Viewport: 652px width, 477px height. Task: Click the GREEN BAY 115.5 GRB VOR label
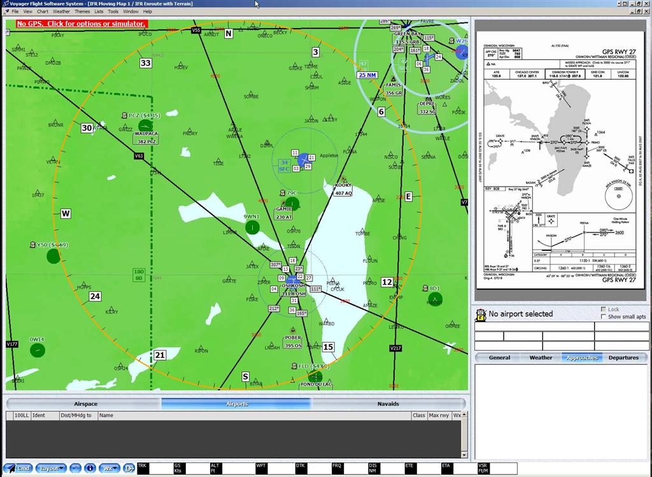407,38
